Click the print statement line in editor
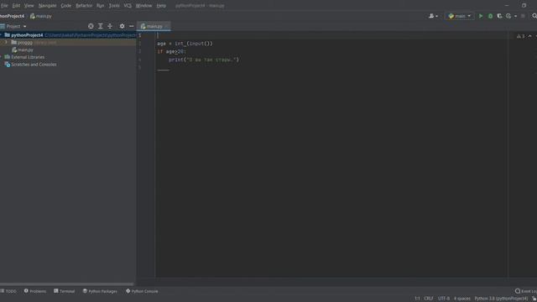The height and width of the screenshot is (302, 537). 204,60
